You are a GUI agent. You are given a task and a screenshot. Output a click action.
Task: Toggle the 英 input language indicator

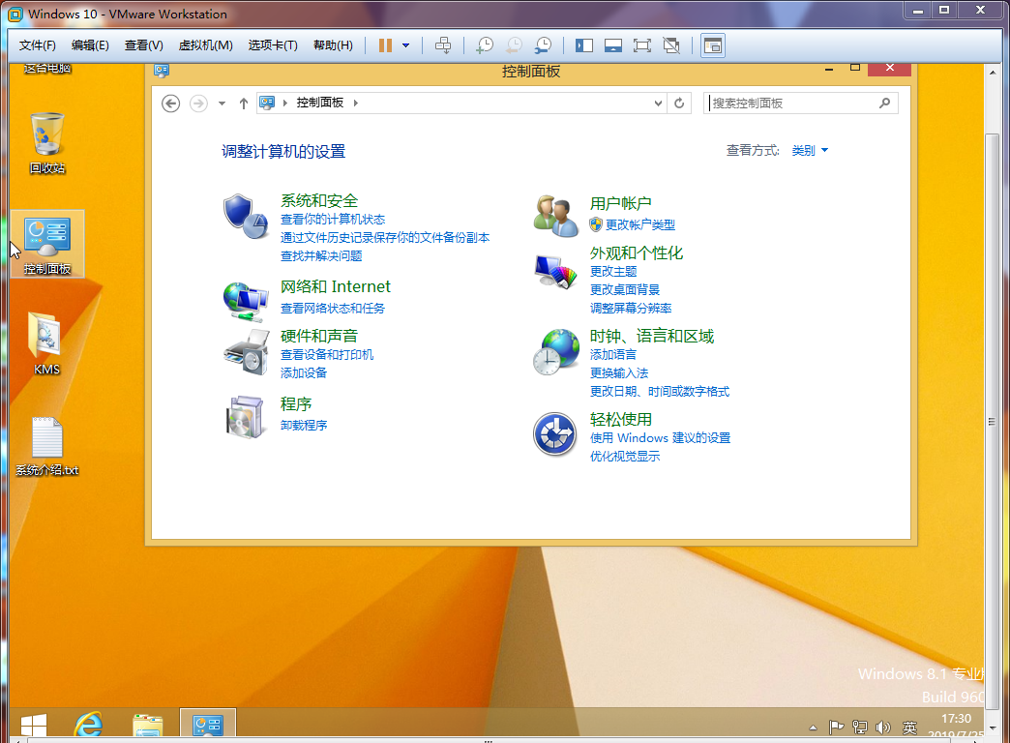point(909,728)
